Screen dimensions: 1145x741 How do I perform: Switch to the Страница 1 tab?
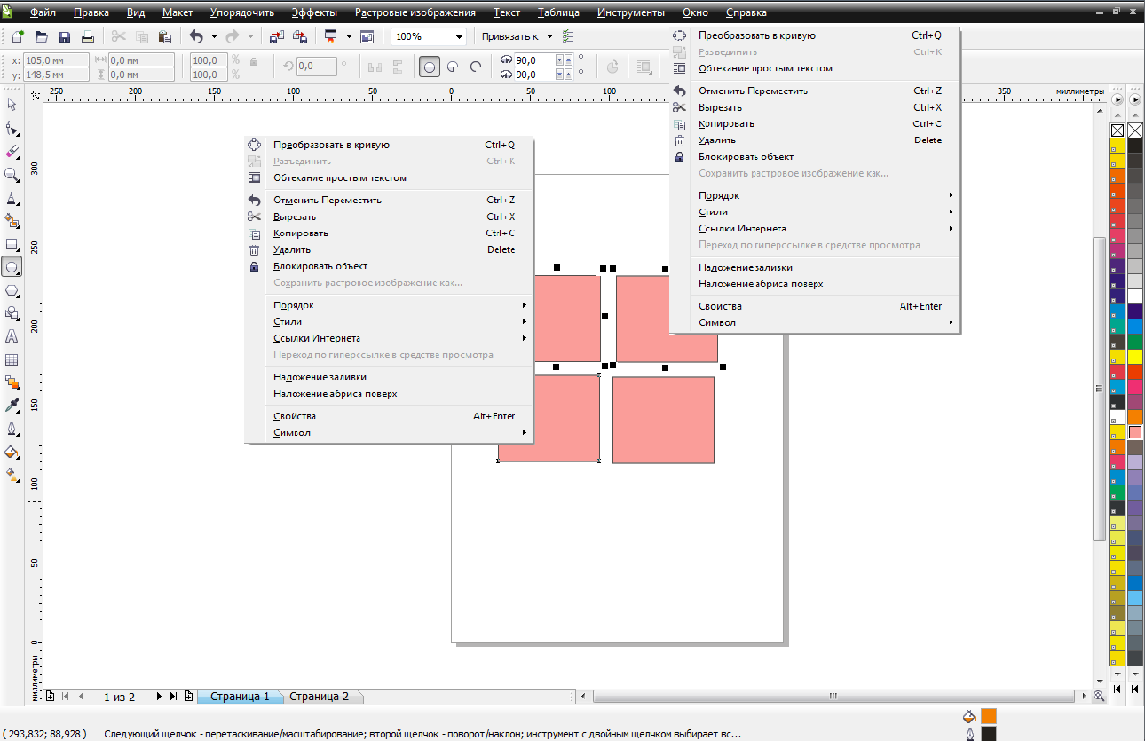[240, 697]
